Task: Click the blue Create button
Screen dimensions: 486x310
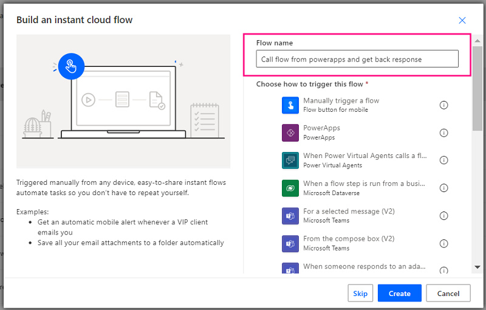Action: pos(400,293)
